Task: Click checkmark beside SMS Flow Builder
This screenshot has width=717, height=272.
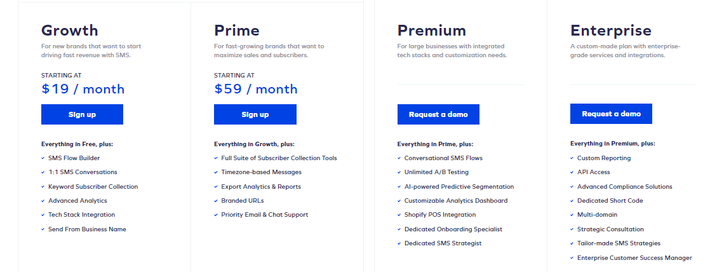Action: pyautogui.click(x=43, y=158)
